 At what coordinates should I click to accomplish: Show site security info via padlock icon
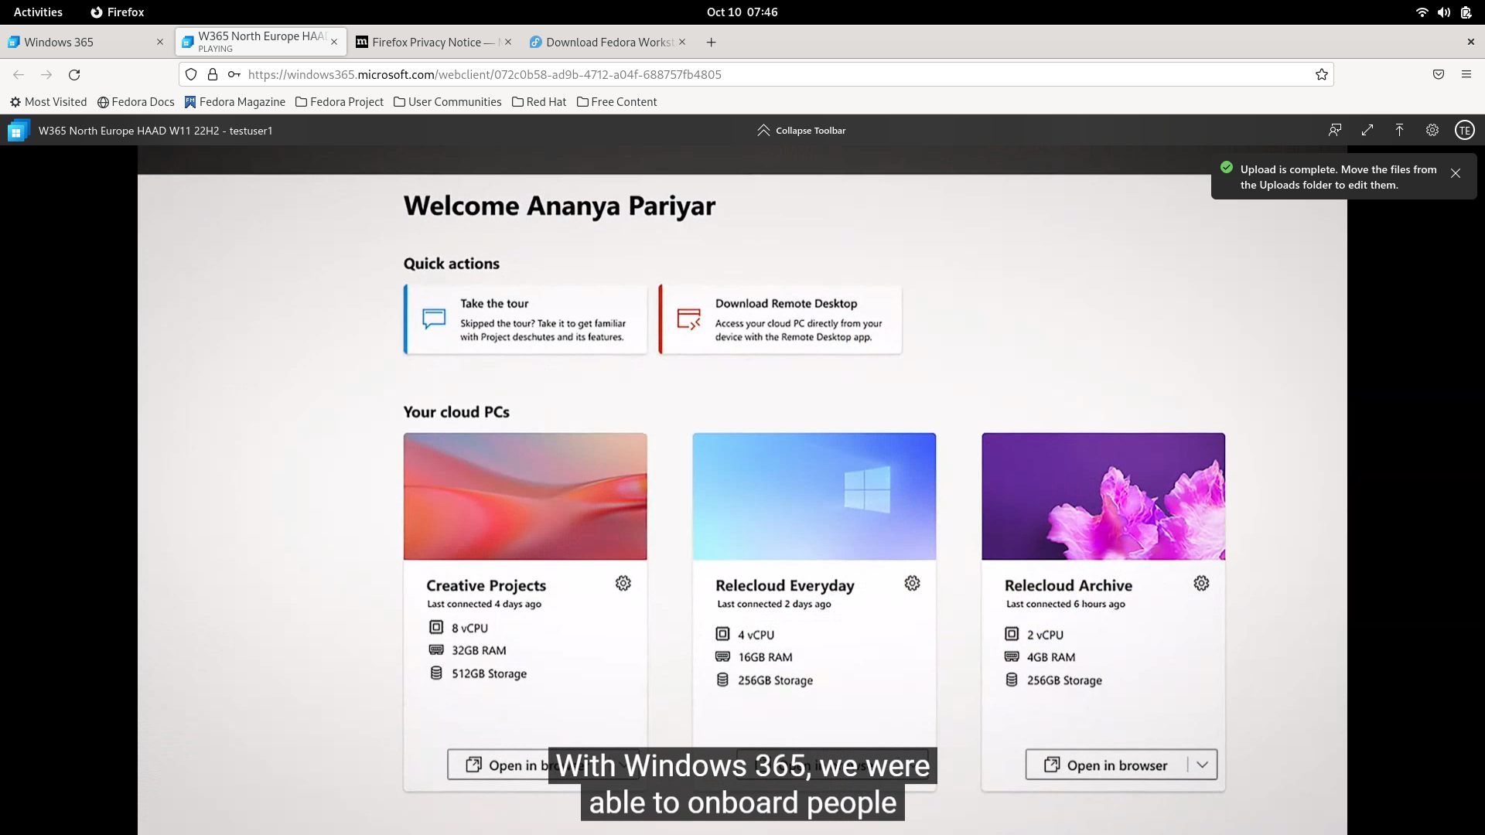[213, 74]
